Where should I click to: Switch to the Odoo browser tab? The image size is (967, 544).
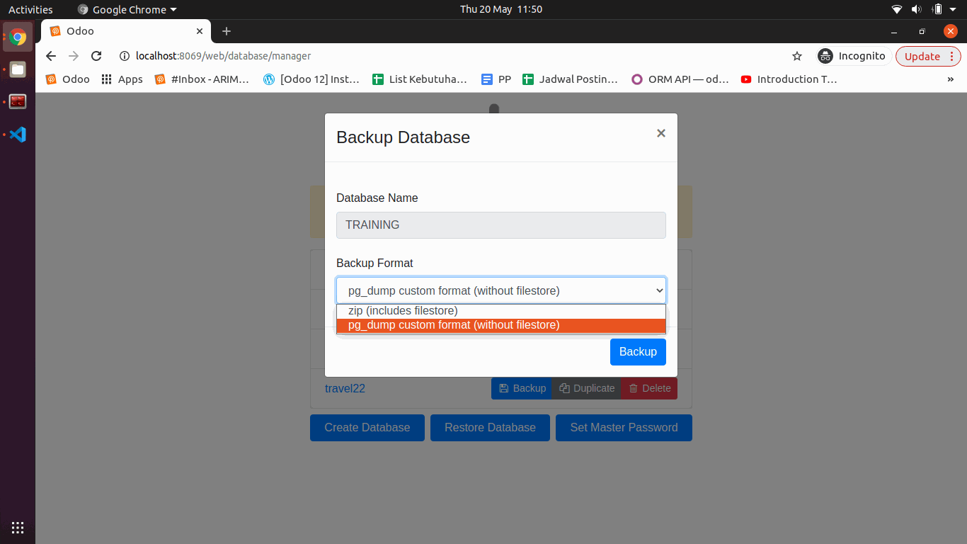(x=120, y=31)
